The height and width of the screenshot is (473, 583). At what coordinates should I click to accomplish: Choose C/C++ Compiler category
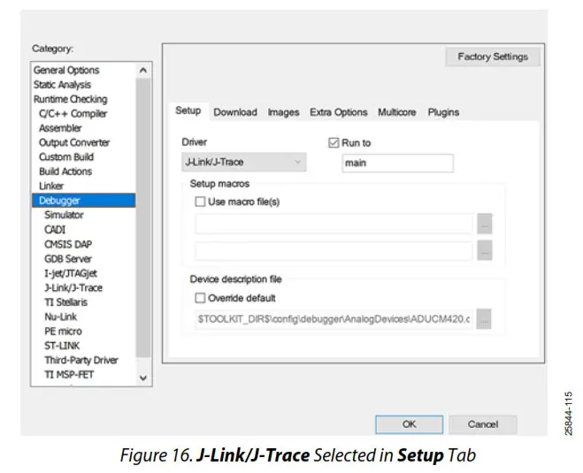pos(73,114)
